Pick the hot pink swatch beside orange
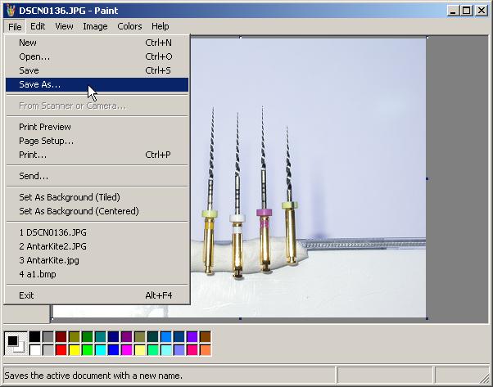The width and height of the screenshot is (493, 387). [x=192, y=350]
